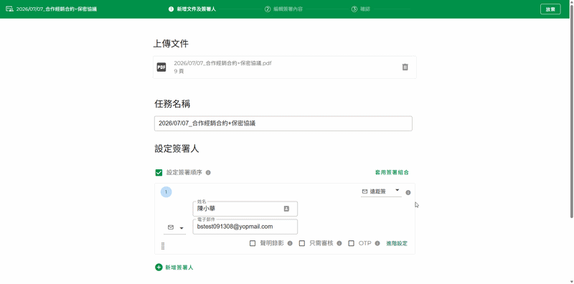
Task: Click the signer number 1 badge
Action: (166, 191)
